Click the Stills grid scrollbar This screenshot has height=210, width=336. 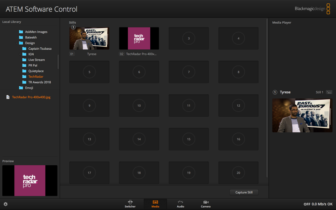coord(267,98)
